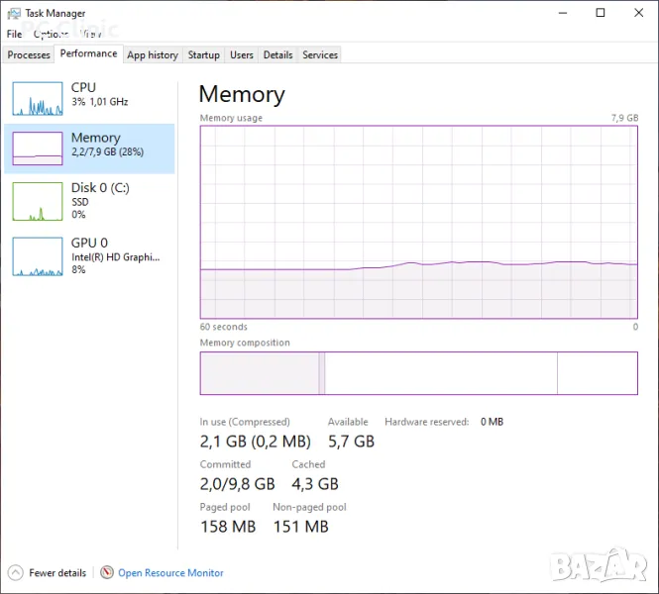
Task: Open the File menu
Action: [14, 34]
